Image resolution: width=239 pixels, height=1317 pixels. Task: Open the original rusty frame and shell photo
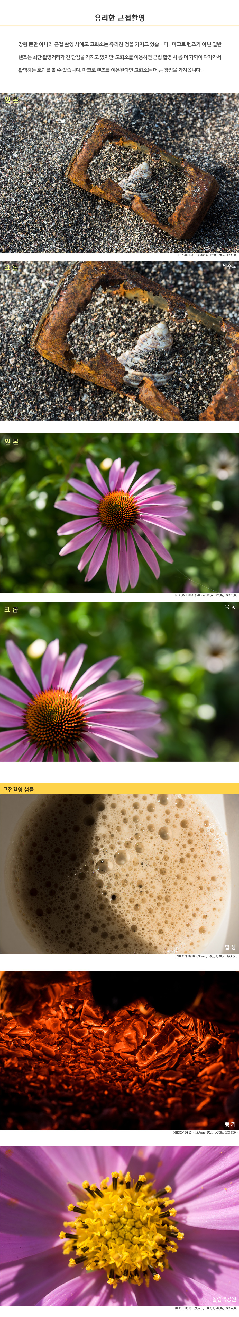[119, 173]
